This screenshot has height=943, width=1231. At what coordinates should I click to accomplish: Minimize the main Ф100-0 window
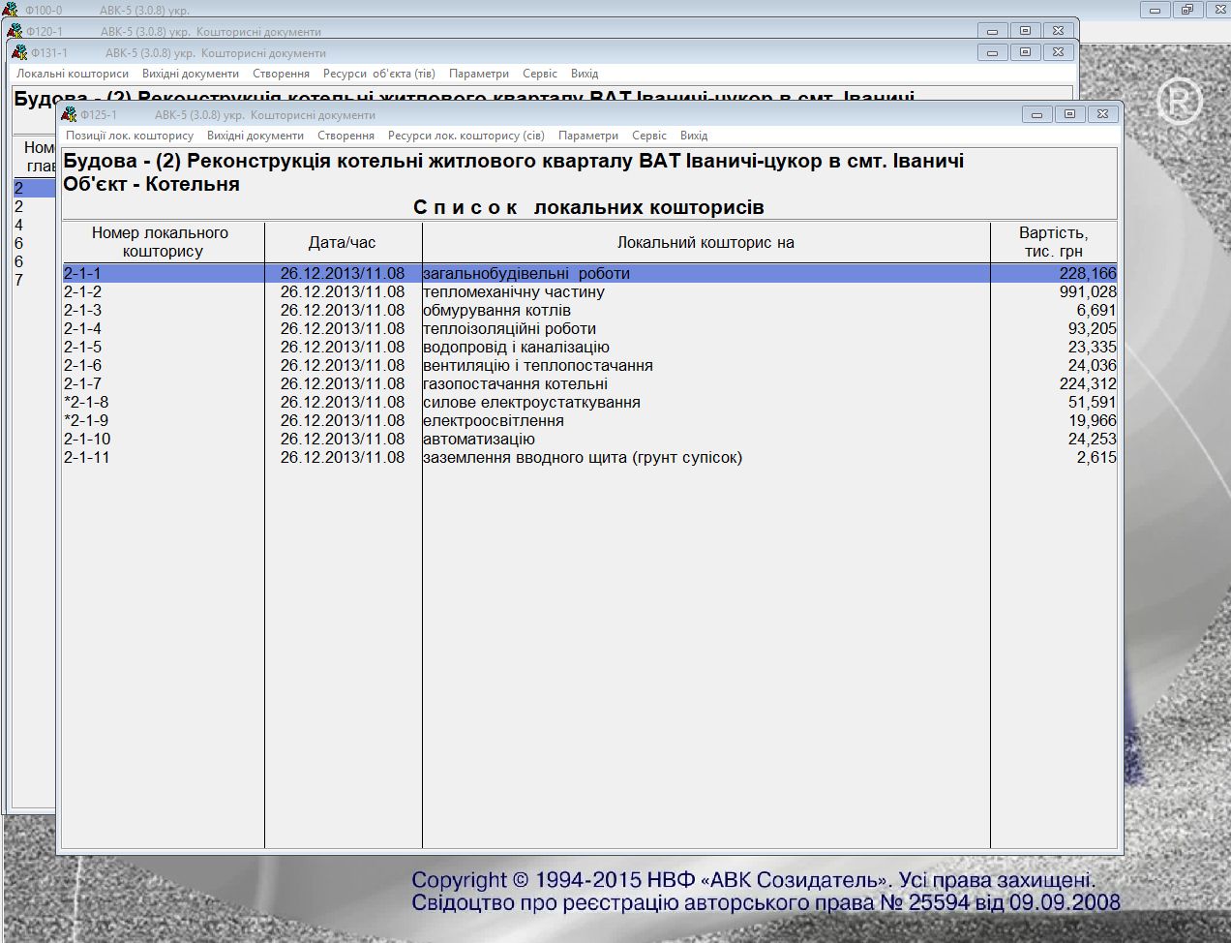coord(1155,10)
